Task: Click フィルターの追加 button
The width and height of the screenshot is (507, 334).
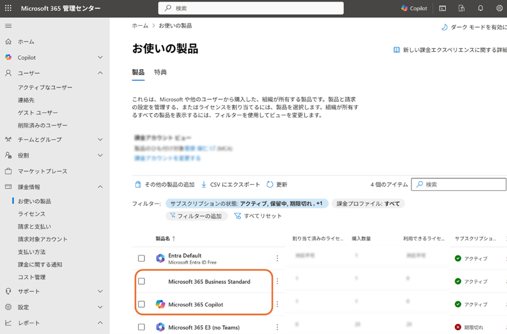Action: (197, 216)
